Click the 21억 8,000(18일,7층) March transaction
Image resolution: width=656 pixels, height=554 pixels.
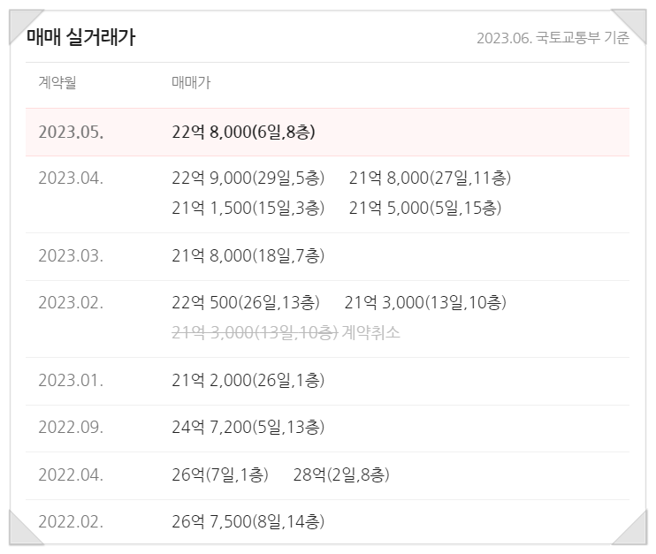[248, 256]
